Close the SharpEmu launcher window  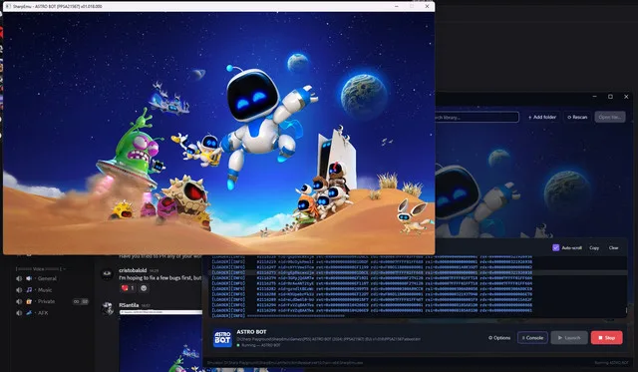pyautogui.click(x=626, y=97)
